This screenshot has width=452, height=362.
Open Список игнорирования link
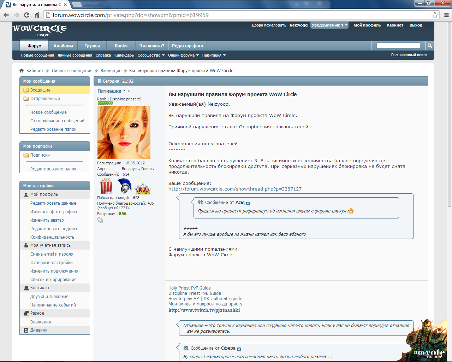pyautogui.click(x=53, y=280)
